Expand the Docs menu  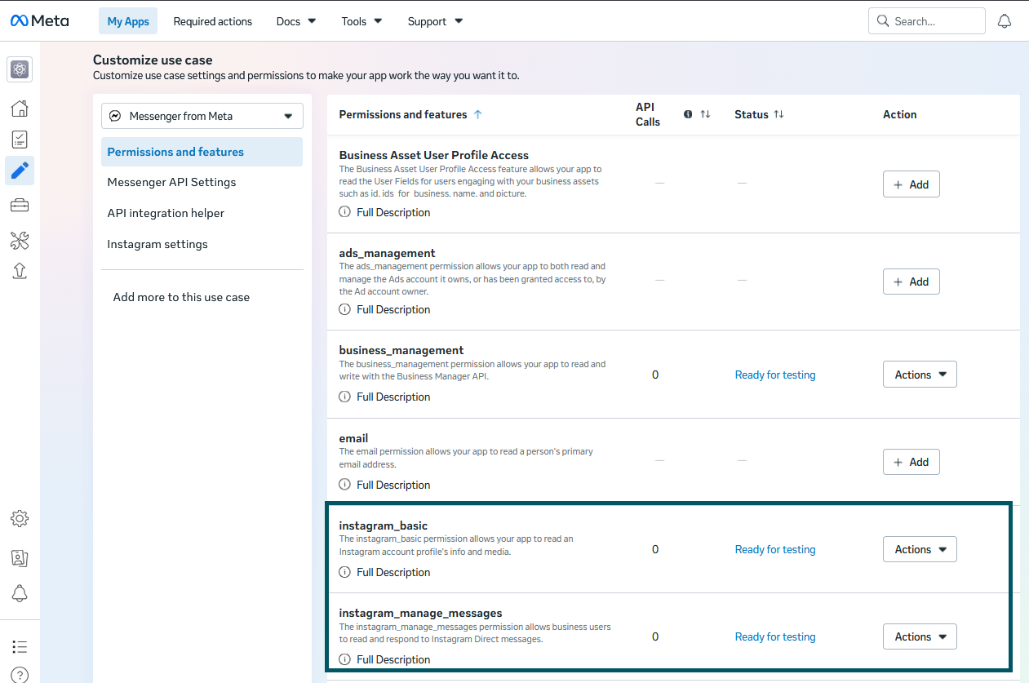[x=296, y=21]
